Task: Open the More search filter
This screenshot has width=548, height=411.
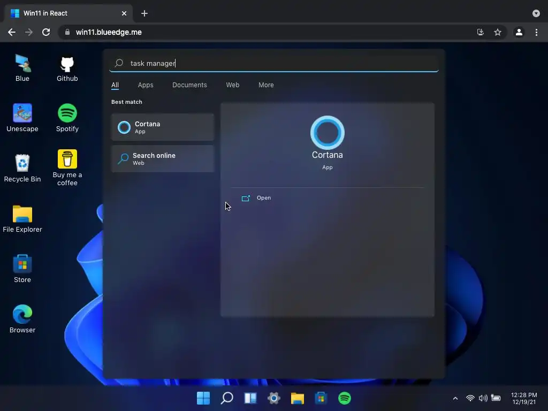Action: [x=266, y=85]
